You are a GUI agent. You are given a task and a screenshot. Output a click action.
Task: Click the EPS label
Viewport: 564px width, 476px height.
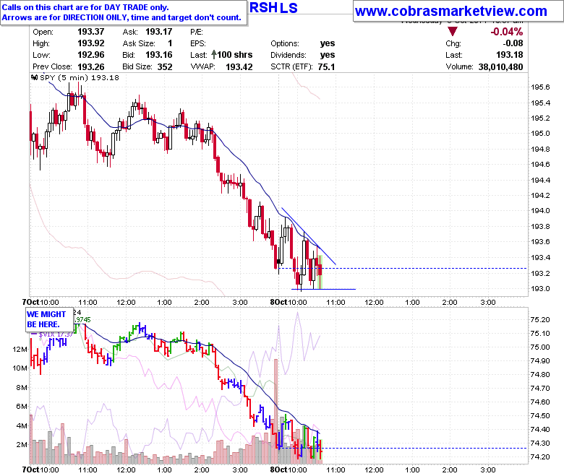[x=198, y=43]
